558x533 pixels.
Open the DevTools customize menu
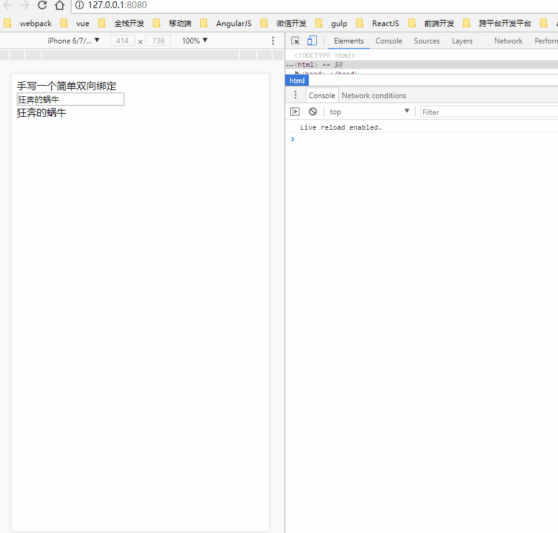coord(273,40)
